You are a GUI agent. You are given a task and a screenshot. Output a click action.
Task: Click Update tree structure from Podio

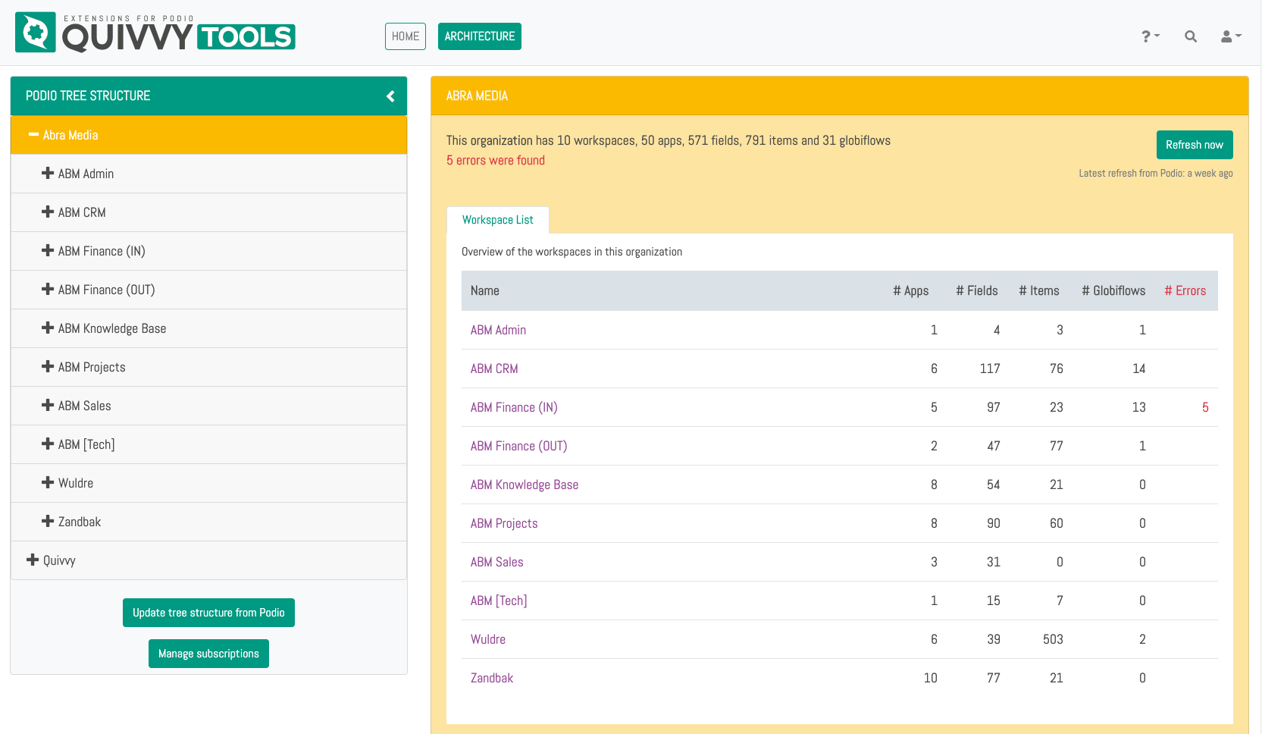click(x=208, y=613)
